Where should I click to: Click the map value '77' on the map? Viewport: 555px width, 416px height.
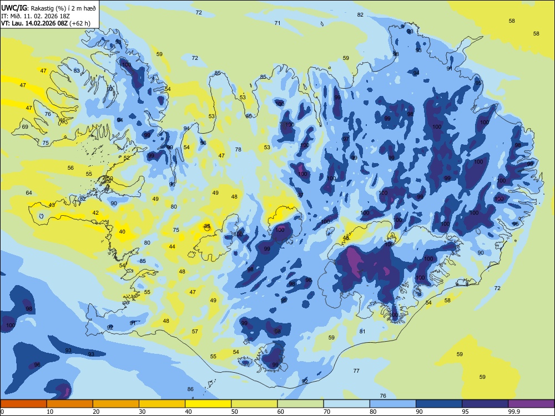pos(356,371)
